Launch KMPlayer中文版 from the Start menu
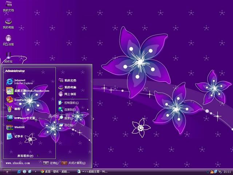Image resolution: width=233 pixels, height=175 pixels. click(x=21, y=118)
